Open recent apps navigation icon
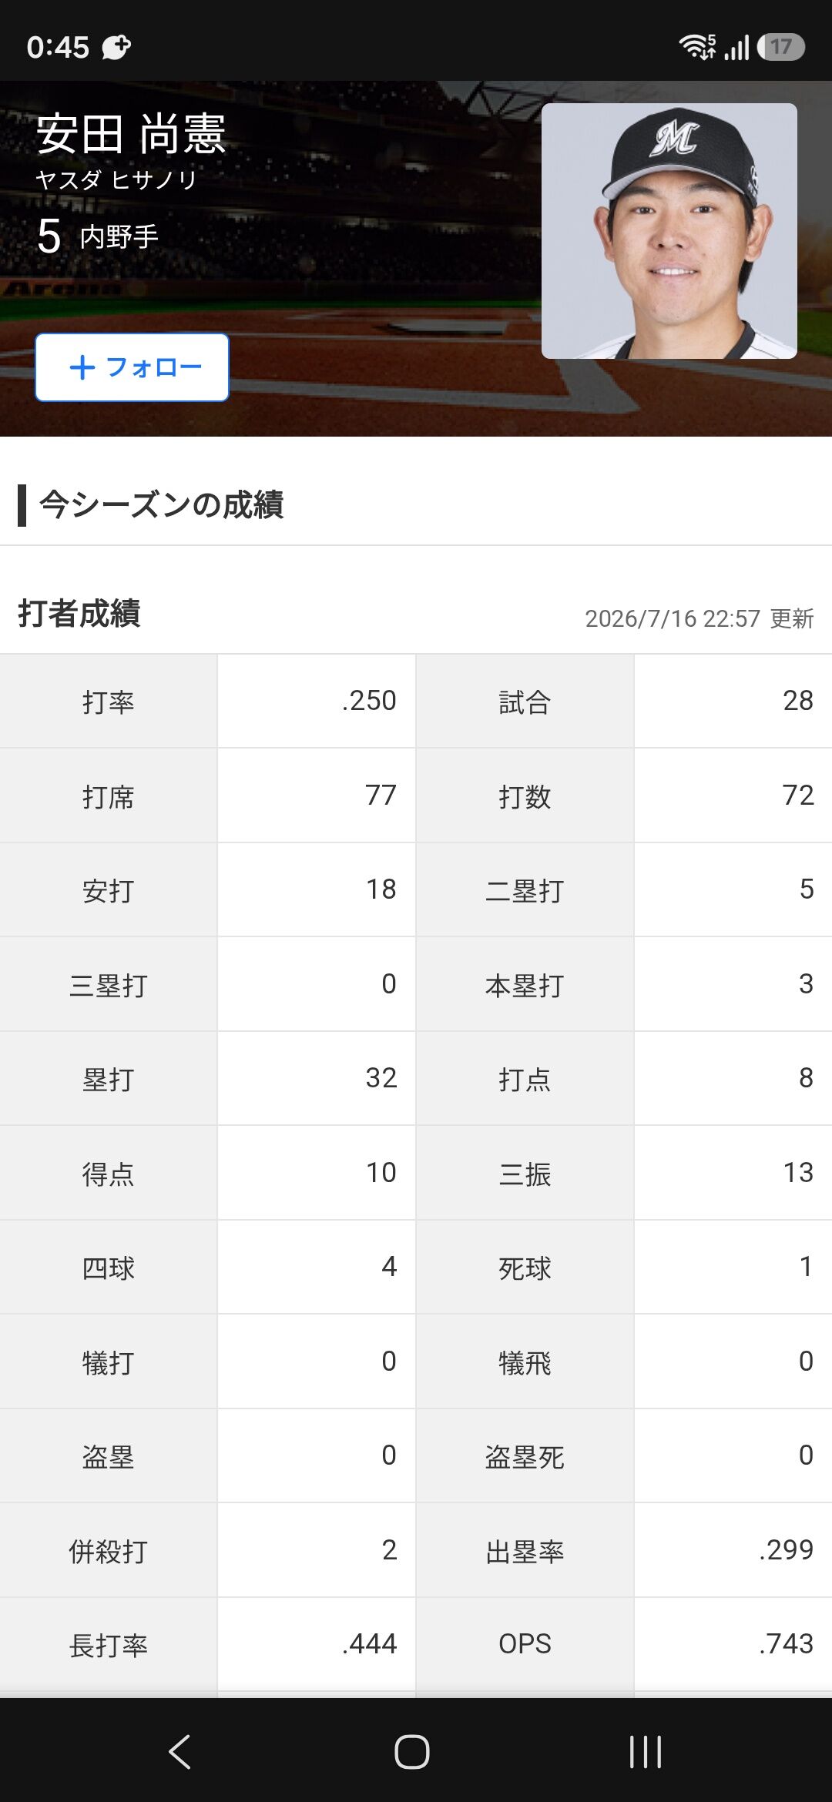The image size is (832, 1802). point(646,1752)
